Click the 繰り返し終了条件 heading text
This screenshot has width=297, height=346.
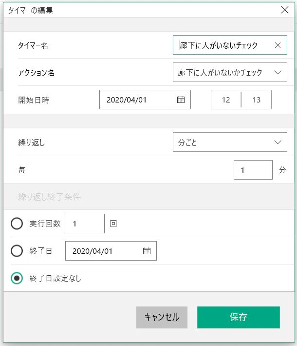tap(50, 197)
